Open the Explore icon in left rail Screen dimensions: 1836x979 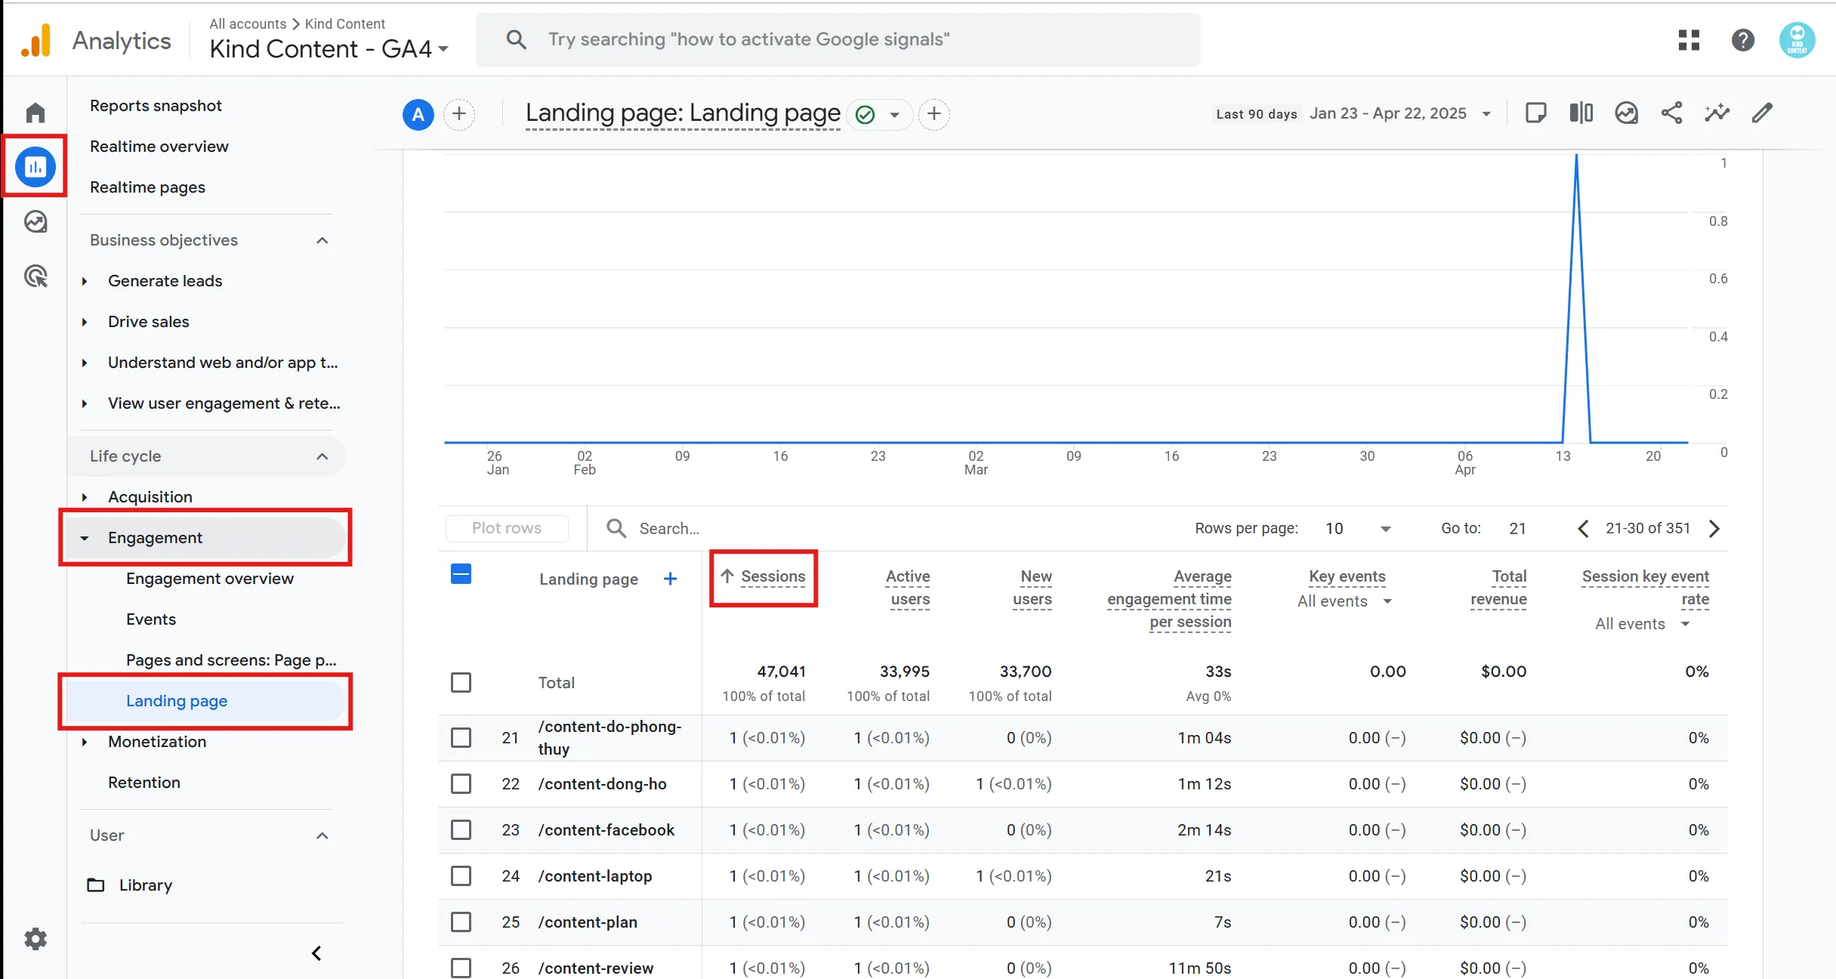pos(35,221)
